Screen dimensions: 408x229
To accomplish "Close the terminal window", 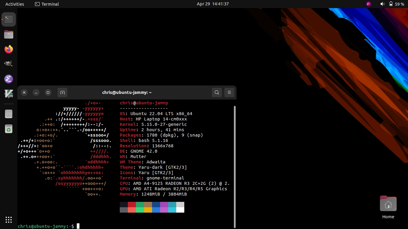I will coord(24,92).
